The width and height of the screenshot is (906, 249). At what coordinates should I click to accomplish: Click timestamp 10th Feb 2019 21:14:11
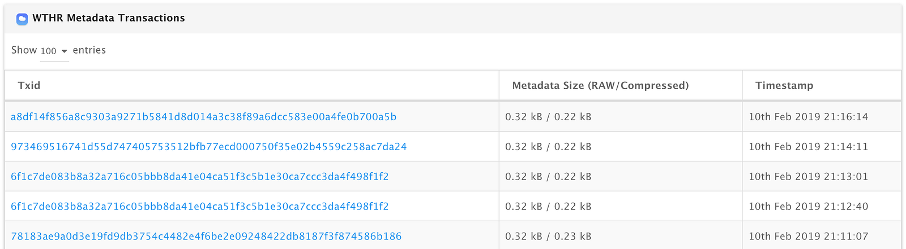pyautogui.click(x=808, y=147)
